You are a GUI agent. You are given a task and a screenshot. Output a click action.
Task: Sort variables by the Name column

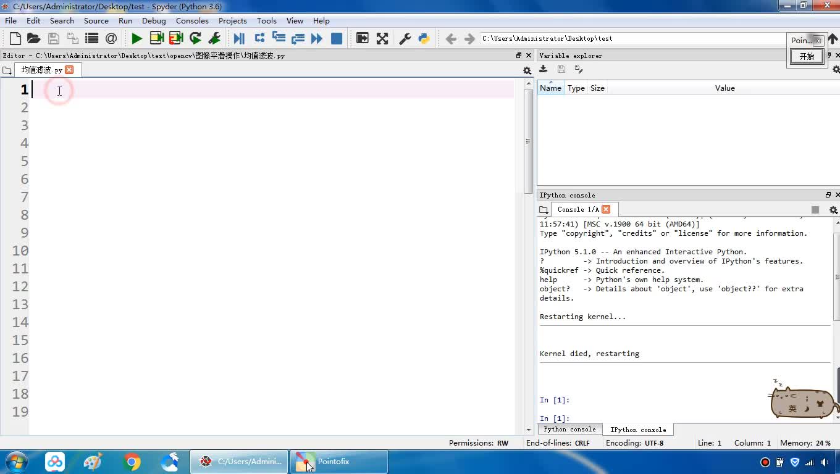coord(550,88)
